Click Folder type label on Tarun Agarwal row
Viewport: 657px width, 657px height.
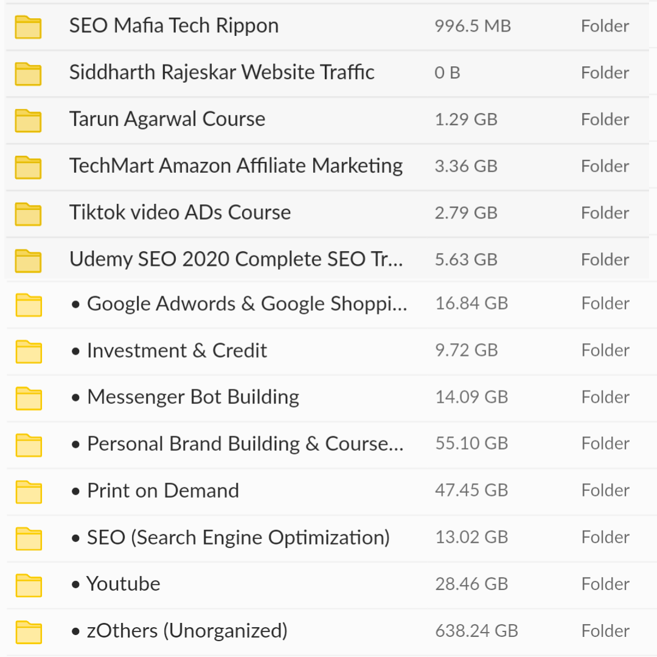605,119
